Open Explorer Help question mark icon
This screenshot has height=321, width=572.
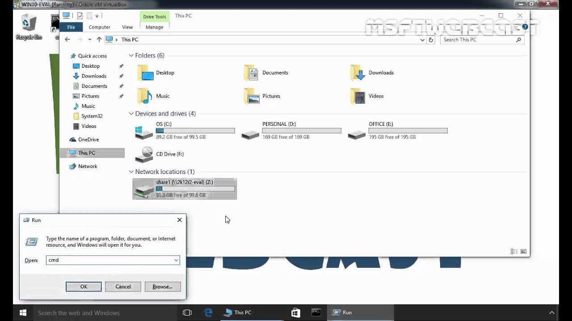pos(525,27)
